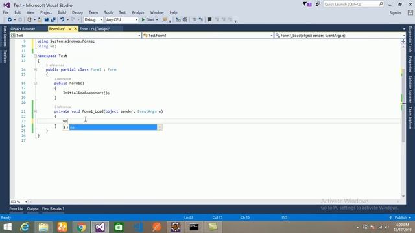The width and height of the screenshot is (415, 233).
Task: Open File Explorer from the taskbar
Action: click(x=43, y=227)
